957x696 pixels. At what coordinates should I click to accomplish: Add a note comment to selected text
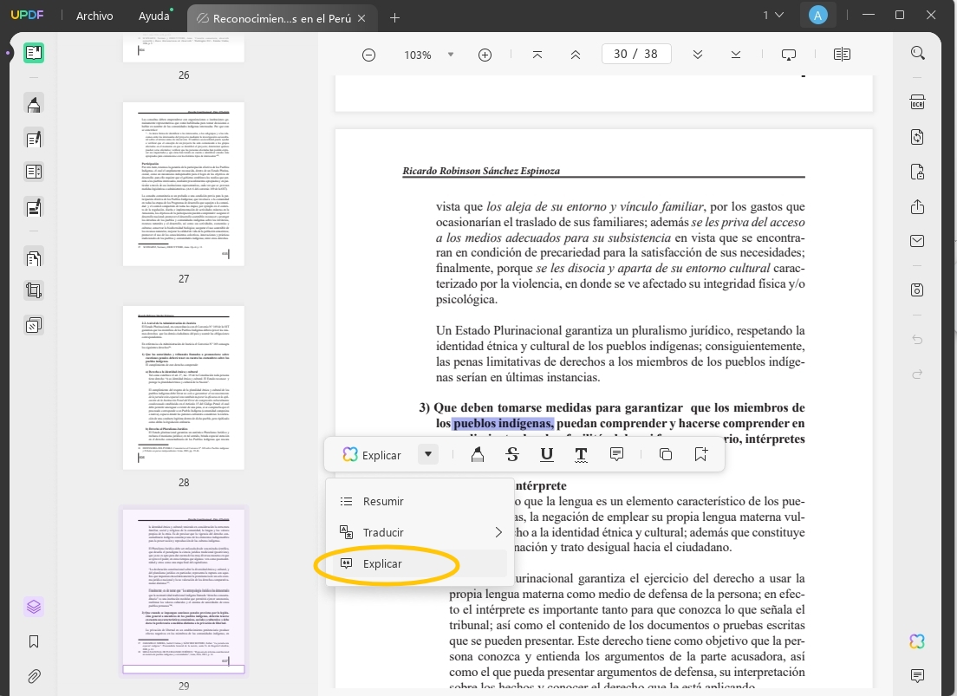616,454
